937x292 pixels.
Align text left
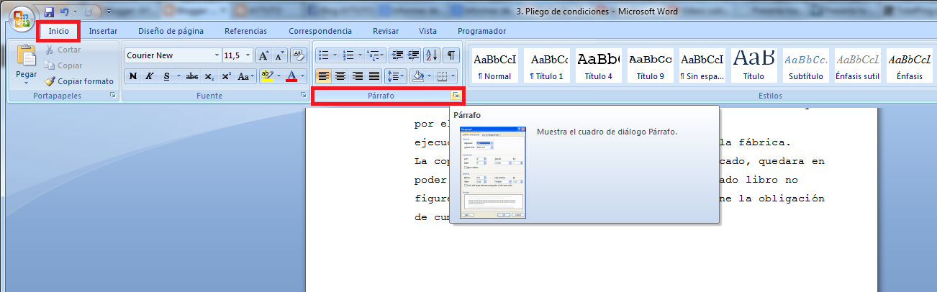click(x=324, y=76)
